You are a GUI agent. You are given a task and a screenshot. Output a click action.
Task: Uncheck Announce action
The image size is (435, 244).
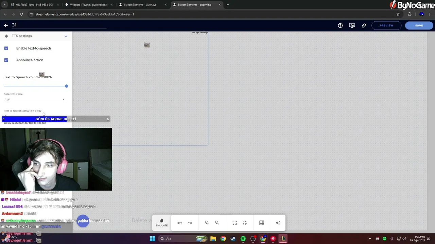pyautogui.click(x=6, y=60)
